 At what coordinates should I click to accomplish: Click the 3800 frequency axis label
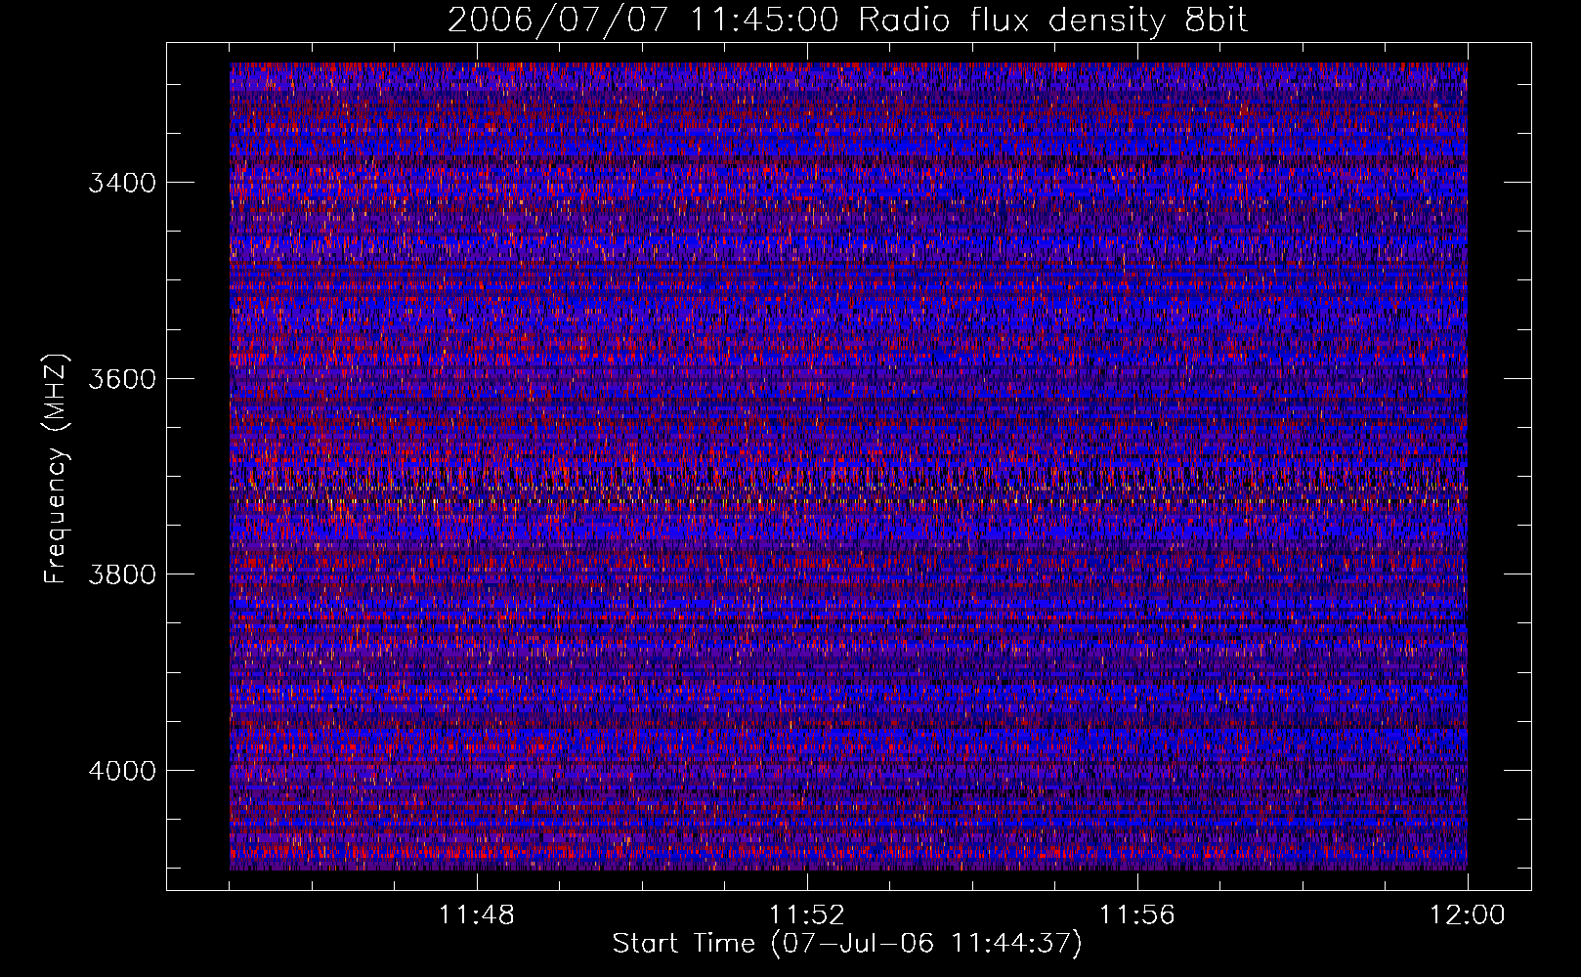tap(122, 574)
